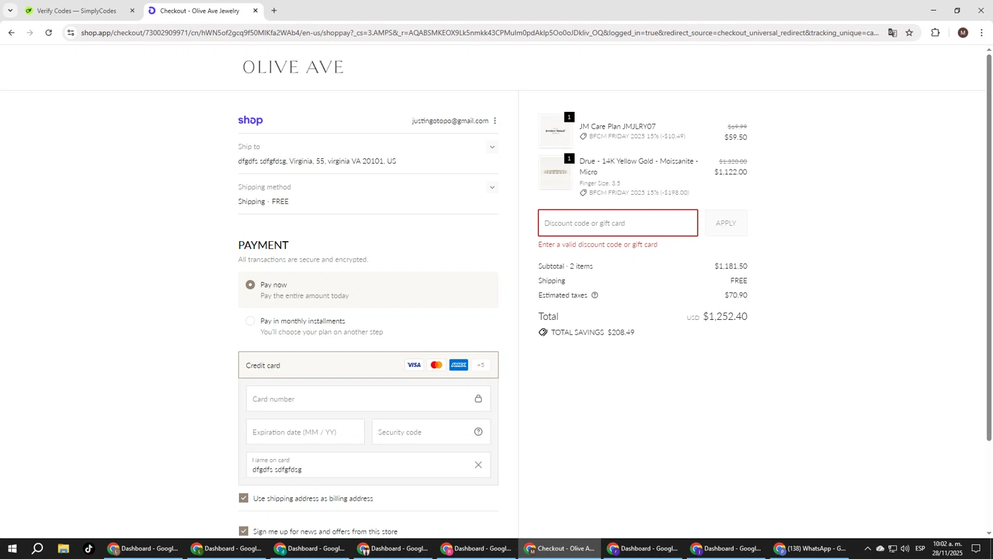Click the ESP language indicator
This screenshot has height=559, width=993.
[920, 548]
